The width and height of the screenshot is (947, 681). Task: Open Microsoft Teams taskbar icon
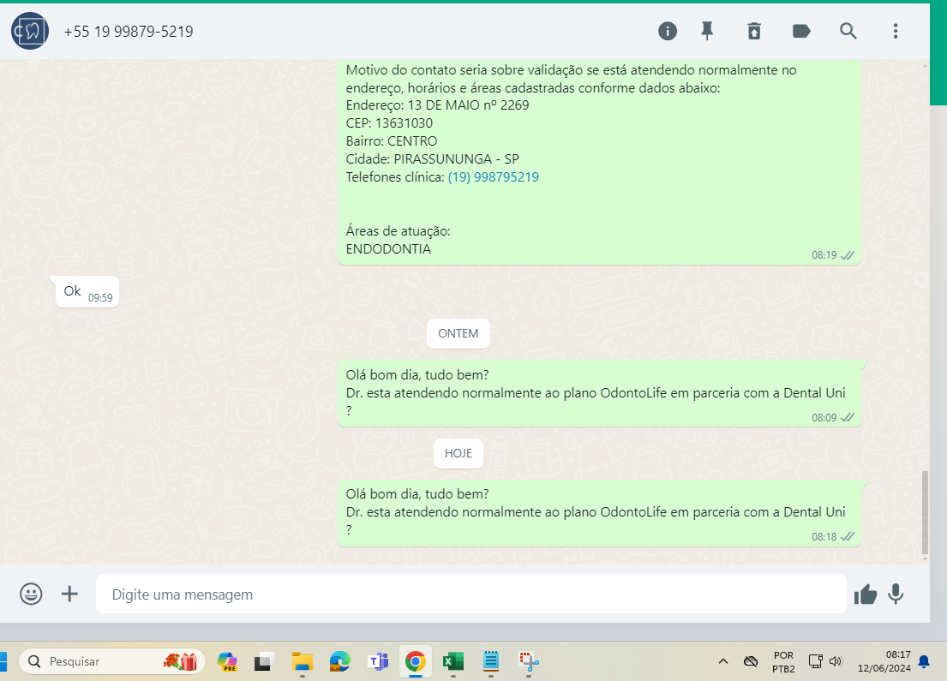coord(378,661)
